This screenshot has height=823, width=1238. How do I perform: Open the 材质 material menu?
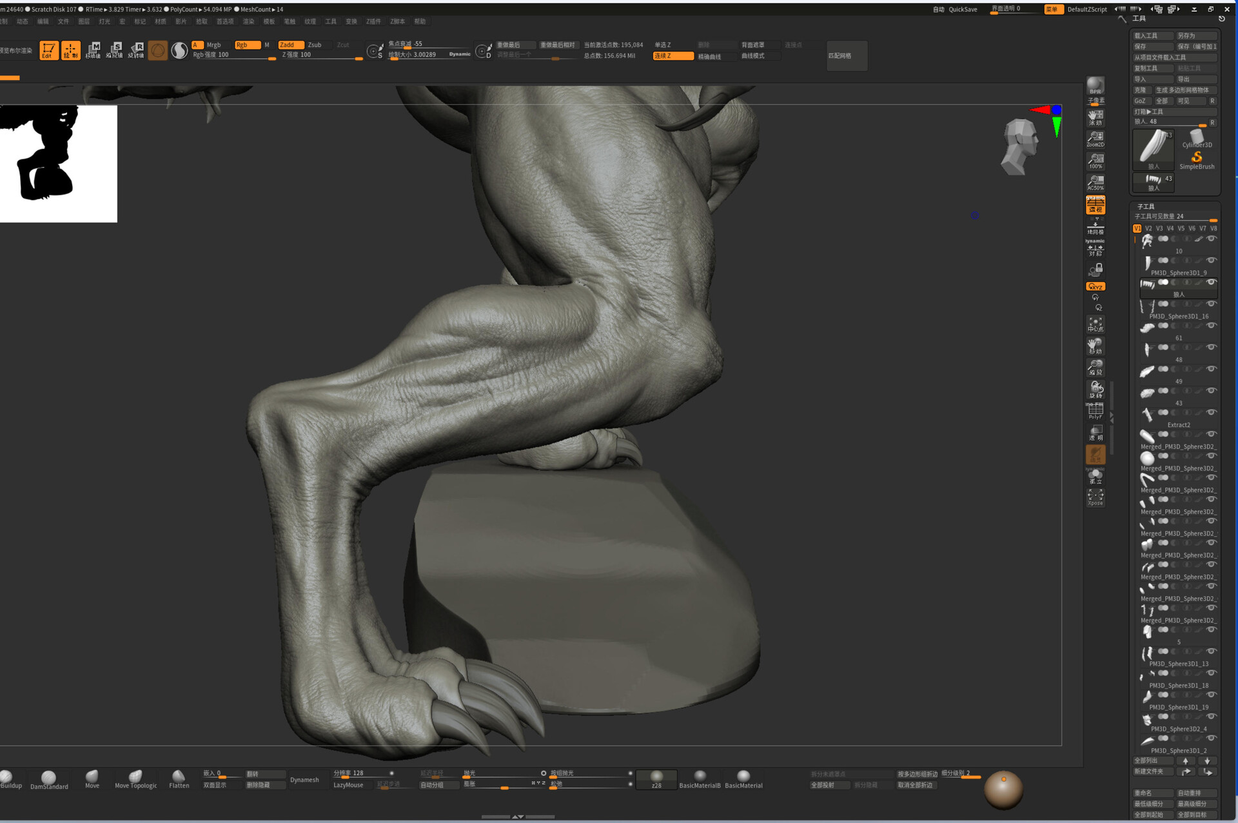161,21
